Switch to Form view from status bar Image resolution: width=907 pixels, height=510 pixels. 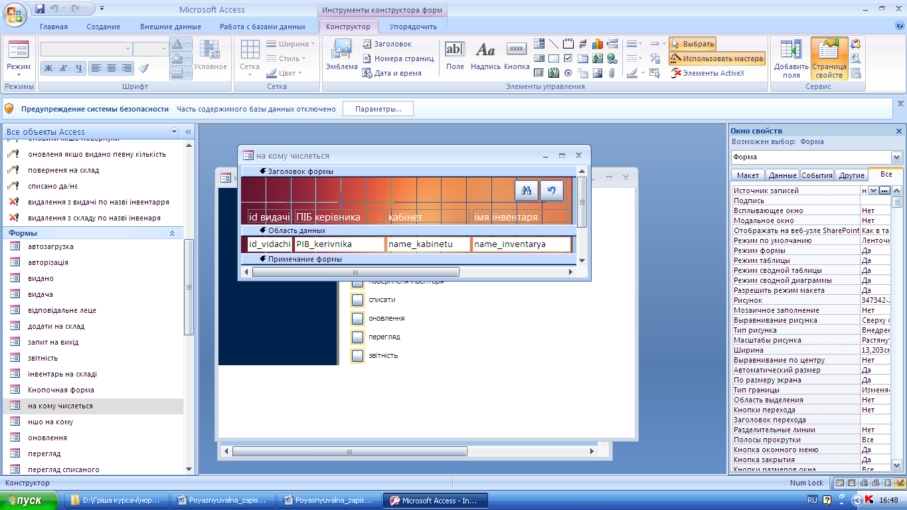tap(841, 483)
